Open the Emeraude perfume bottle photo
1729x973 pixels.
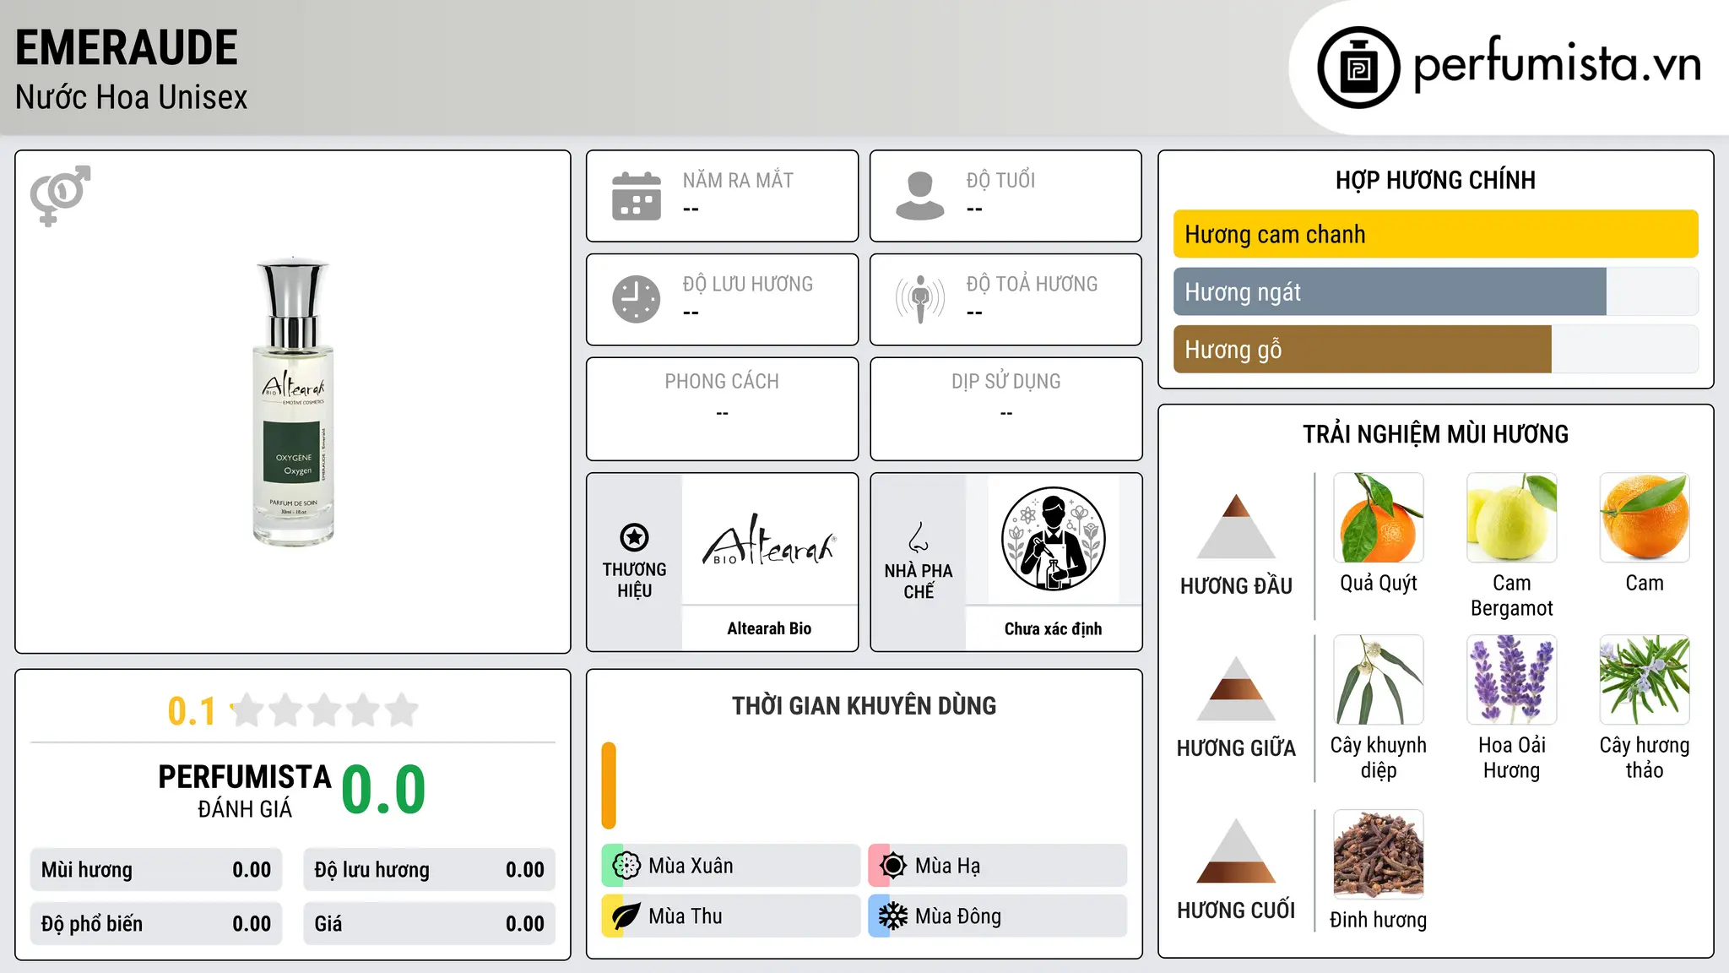click(293, 402)
